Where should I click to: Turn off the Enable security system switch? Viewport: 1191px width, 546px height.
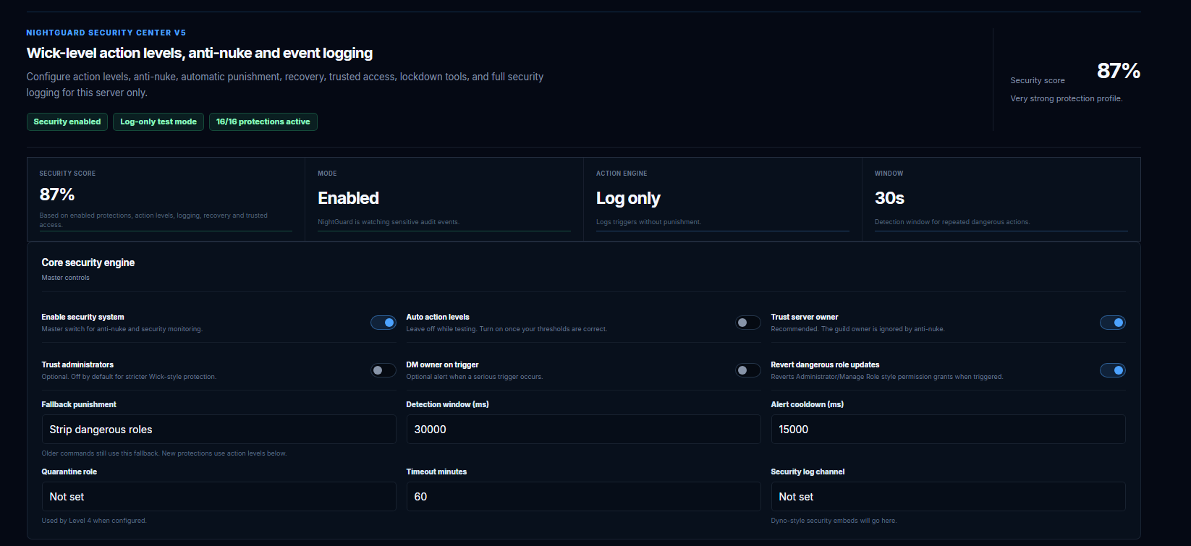(383, 323)
